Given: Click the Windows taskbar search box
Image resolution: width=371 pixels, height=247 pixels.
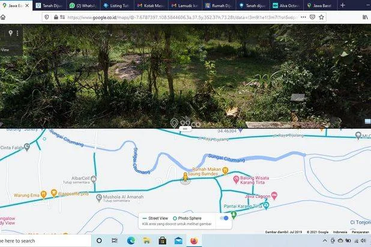Looking at the screenshot, I should coord(46,241).
